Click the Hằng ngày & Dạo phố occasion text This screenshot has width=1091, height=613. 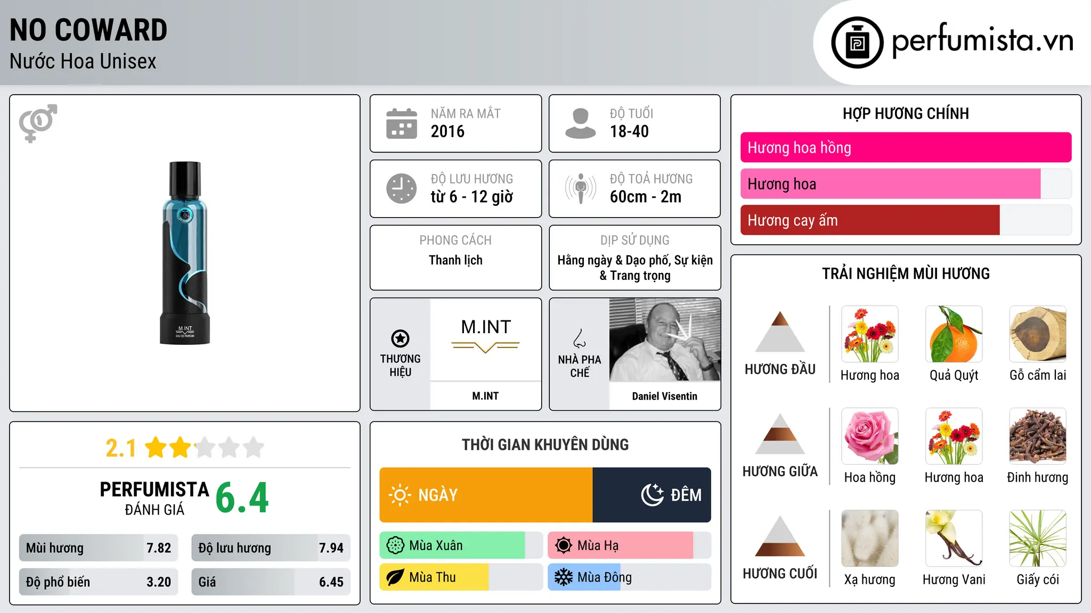(635, 268)
